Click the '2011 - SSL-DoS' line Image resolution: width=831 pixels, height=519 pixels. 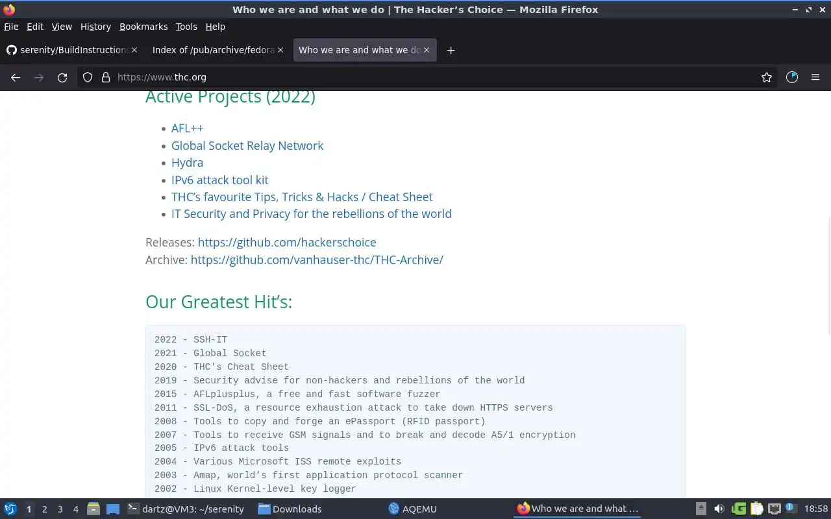354,408
